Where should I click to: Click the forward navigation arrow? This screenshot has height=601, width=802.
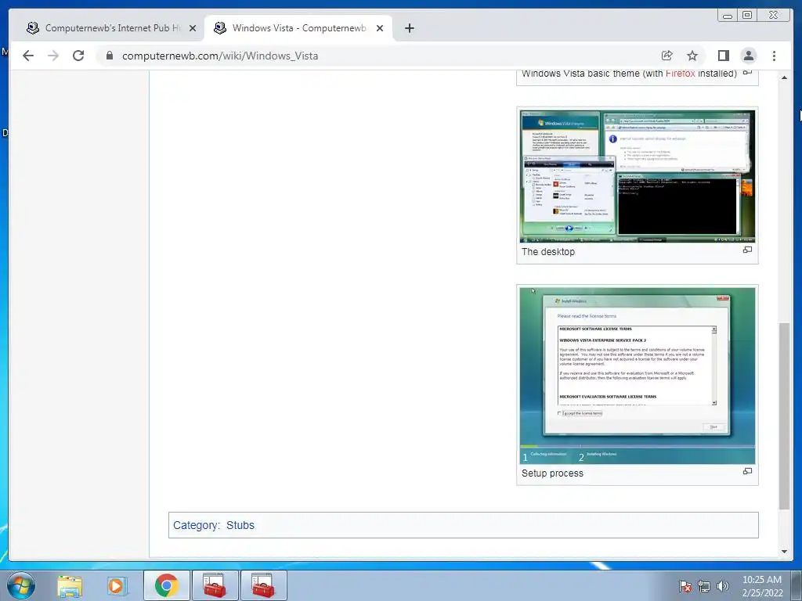pyautogui.click(x=53, y=56)
